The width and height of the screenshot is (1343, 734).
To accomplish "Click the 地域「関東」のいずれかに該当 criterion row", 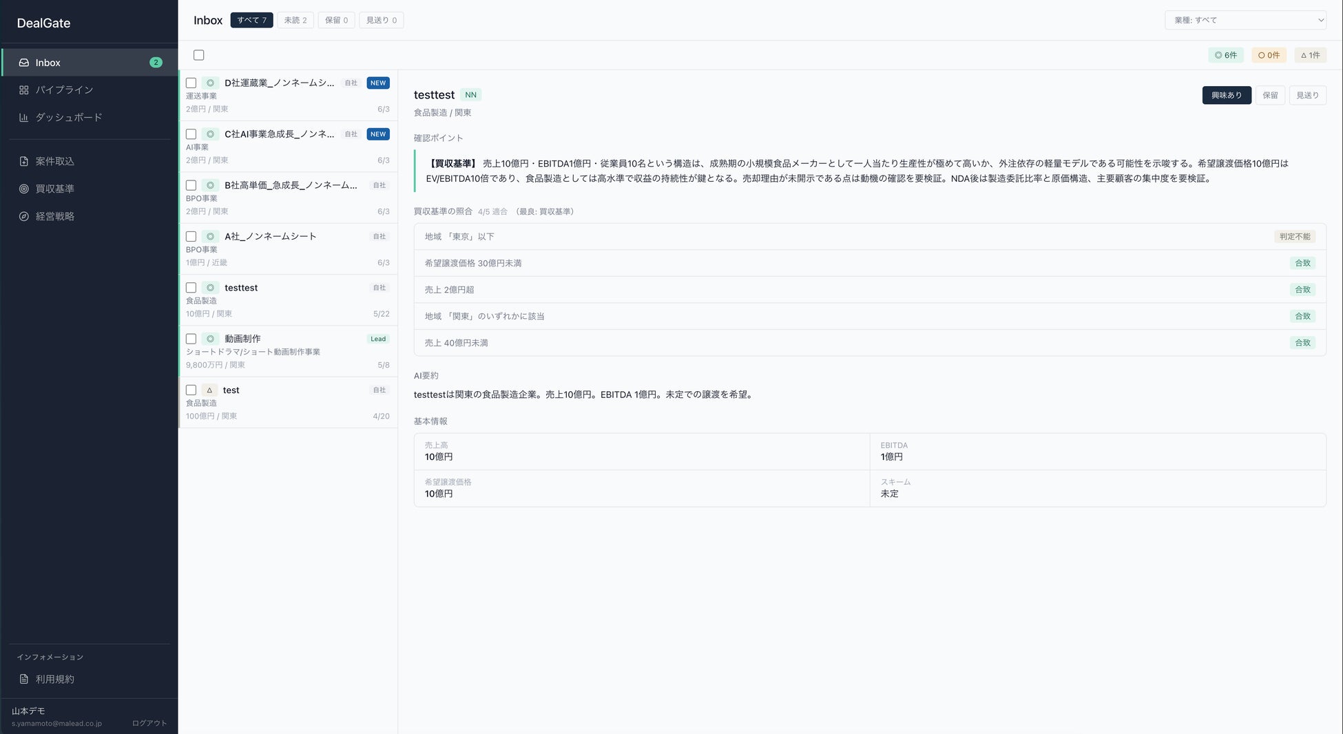I will click(870, 316).
